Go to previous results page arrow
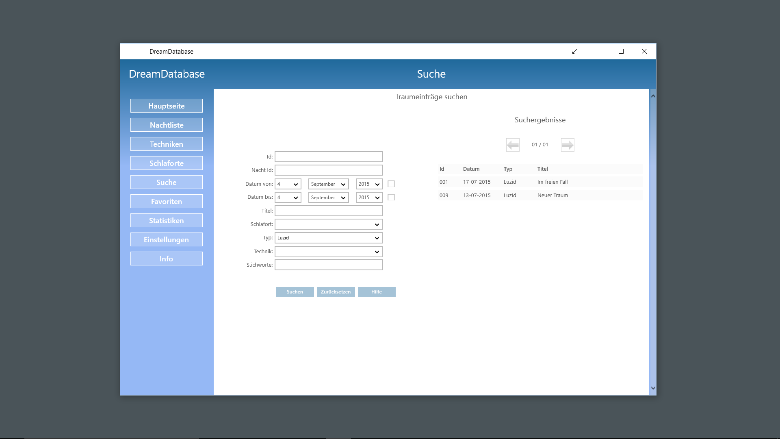Screen dimensions: 780x439 pos(513,145)
